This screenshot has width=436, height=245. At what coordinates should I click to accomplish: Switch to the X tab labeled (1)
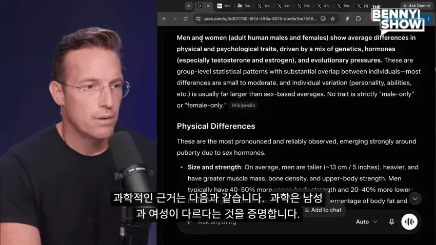(x=363, y=6)
